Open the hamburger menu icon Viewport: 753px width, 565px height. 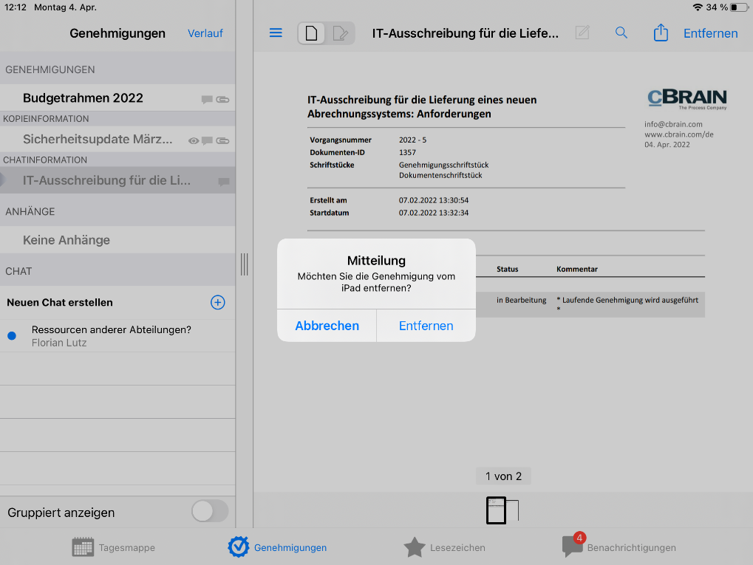pyautogui.click(x=276, y=33)
